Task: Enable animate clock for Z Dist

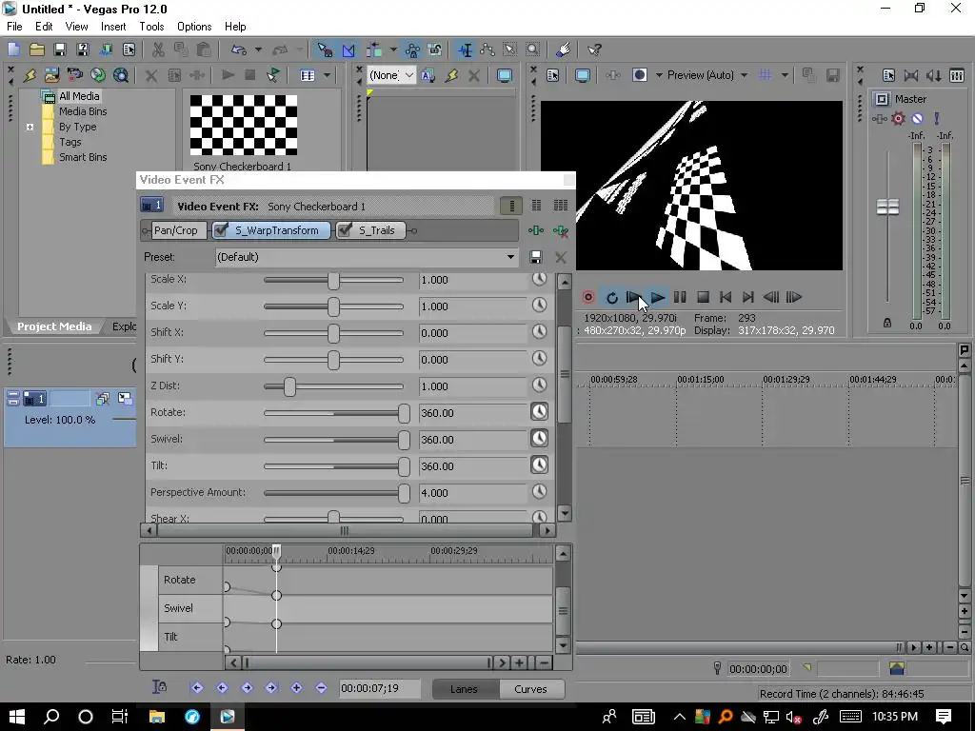Action: pos(539,385)
